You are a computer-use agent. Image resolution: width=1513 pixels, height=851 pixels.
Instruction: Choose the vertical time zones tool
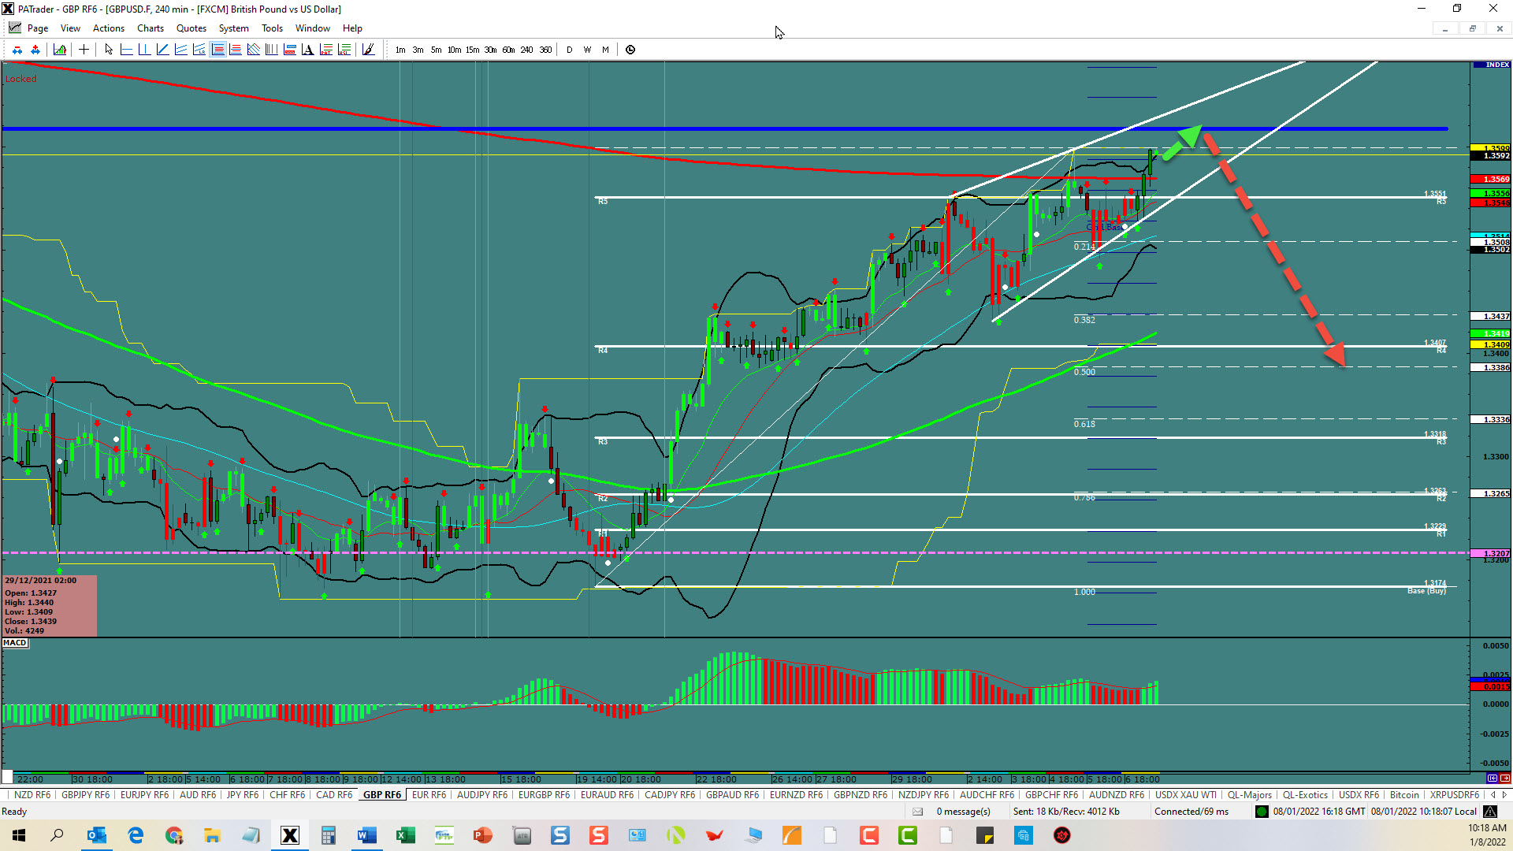tap(271, 50)
